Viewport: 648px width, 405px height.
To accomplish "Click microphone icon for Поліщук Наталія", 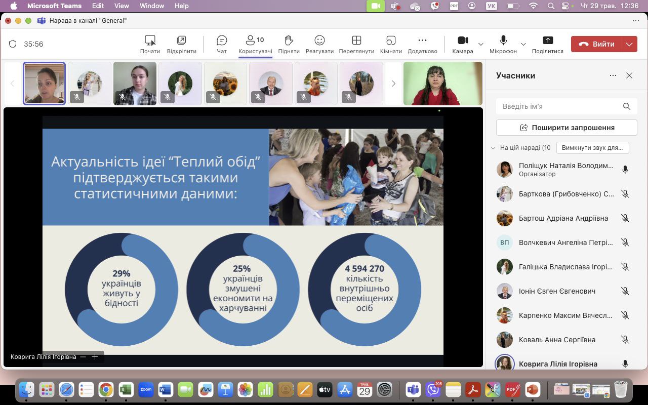I will pos(625,170).
